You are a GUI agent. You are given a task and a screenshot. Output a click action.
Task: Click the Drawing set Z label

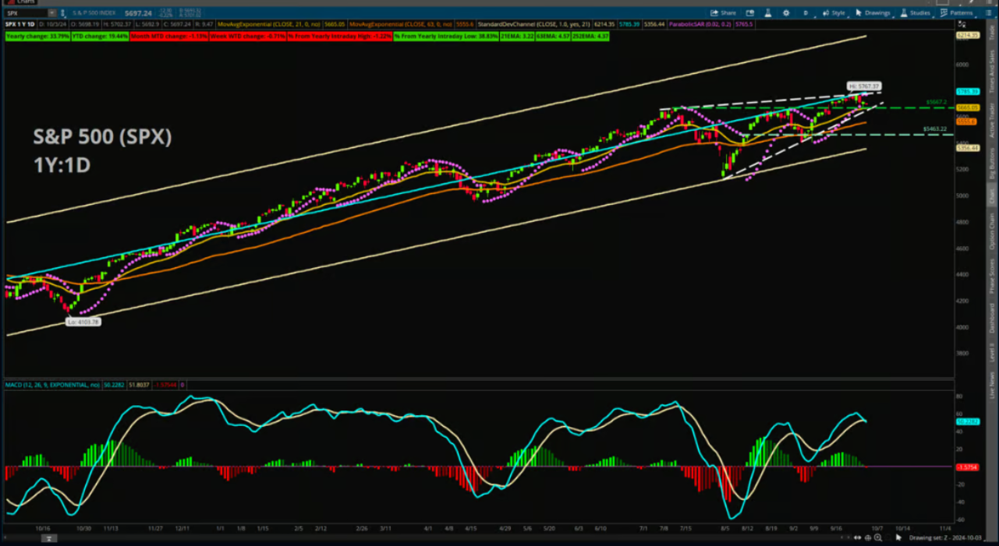(943, 537)
